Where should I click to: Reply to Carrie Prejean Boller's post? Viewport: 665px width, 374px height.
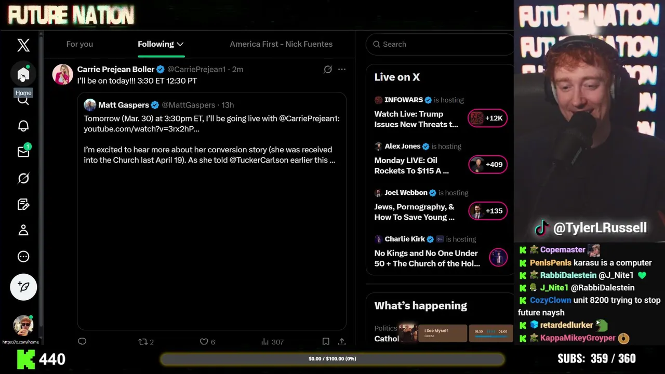tap(82, 341)
